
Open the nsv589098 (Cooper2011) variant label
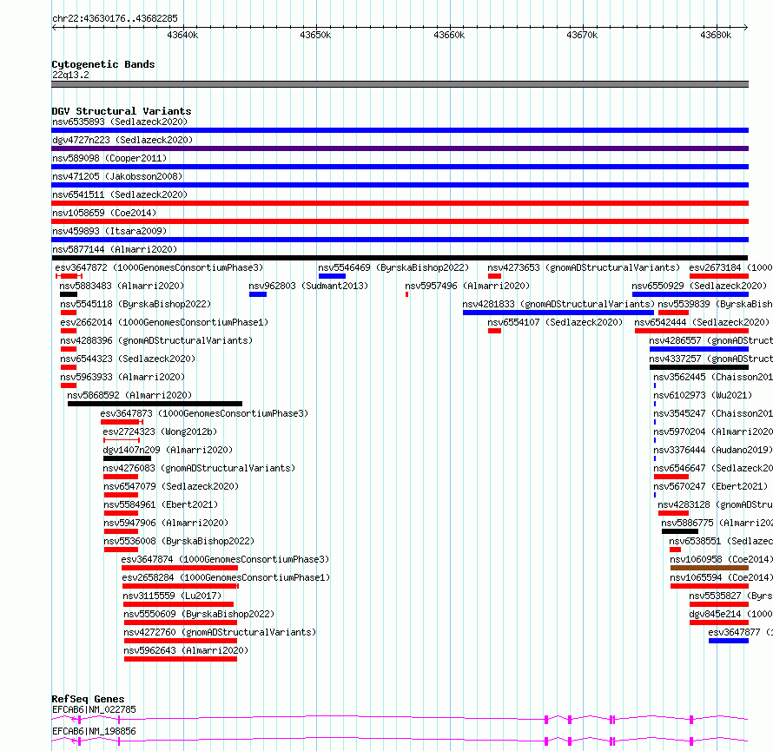click(109, 158)
